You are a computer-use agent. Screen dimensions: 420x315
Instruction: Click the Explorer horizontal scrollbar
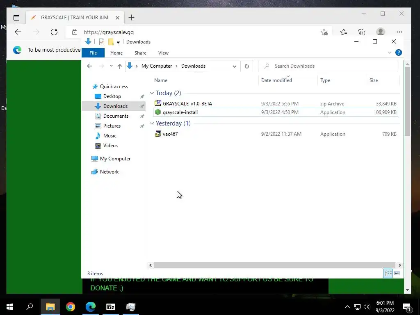pos(275,265)
